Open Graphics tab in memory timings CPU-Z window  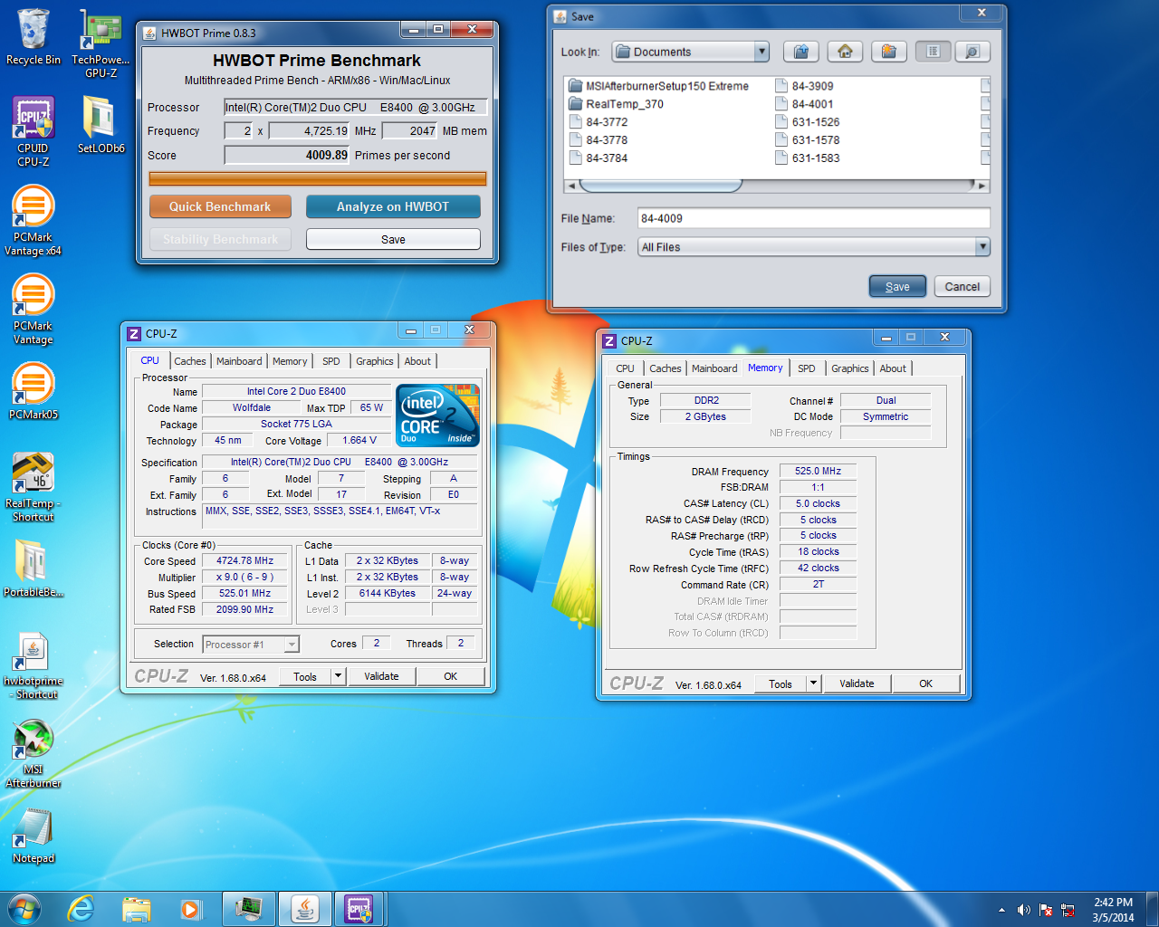(850, 368)
